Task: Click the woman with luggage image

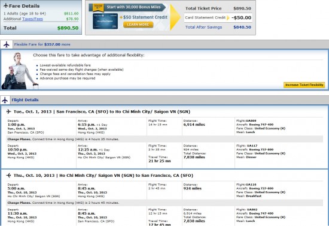Action: pyautogui.click(x=19, y=71)
